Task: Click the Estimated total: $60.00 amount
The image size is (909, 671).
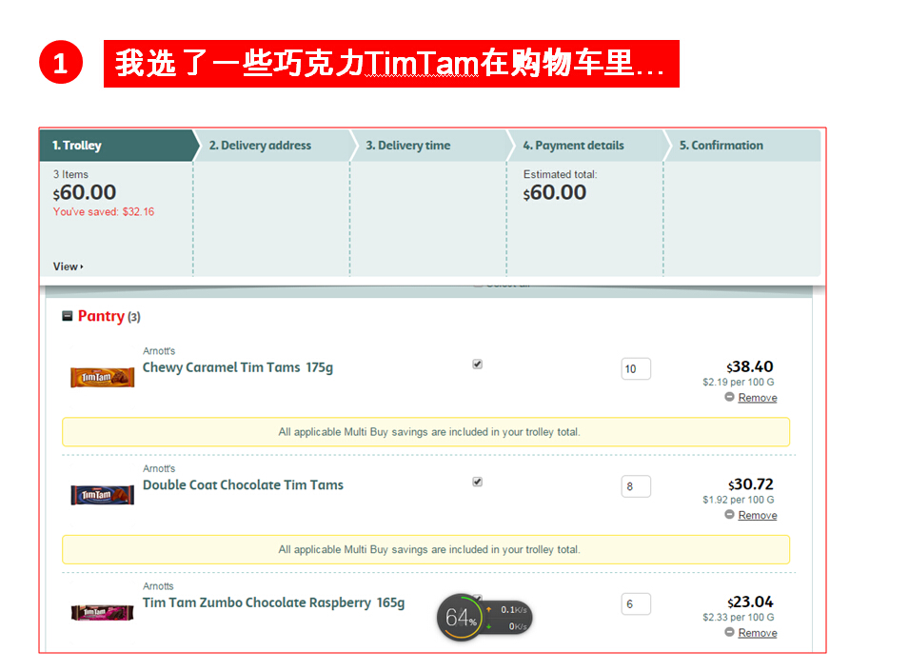Action: 555,192
